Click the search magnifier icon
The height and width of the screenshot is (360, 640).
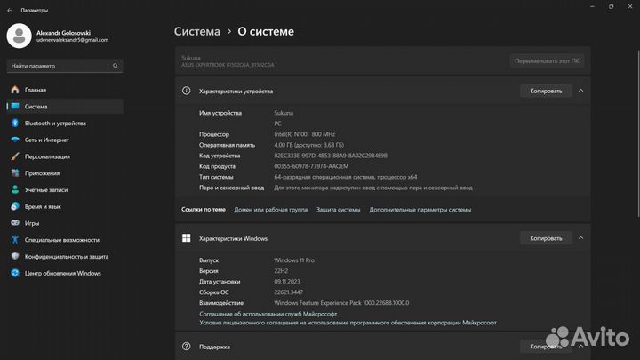point(116,66)
